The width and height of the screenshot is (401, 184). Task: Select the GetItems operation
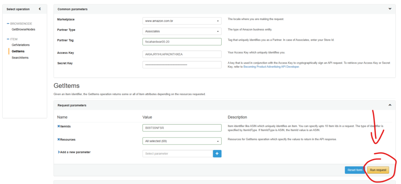pyautogui.click(x=18, y=51)
